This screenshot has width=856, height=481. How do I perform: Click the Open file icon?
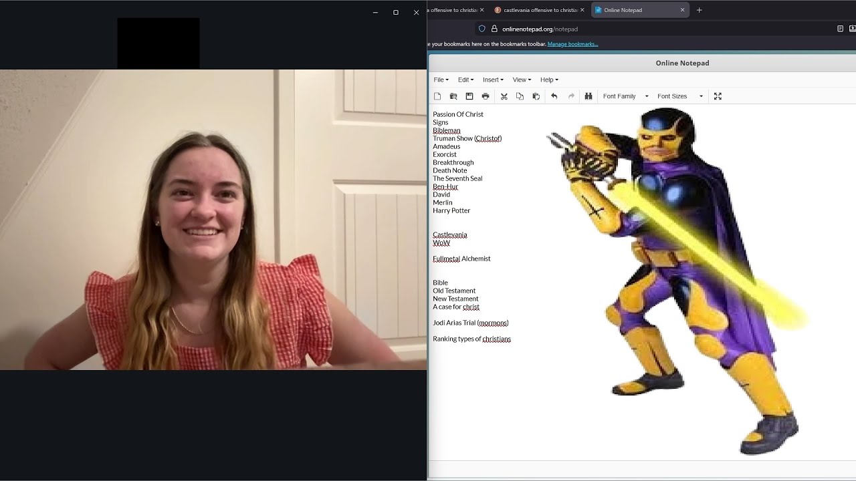tap(453, 96)
